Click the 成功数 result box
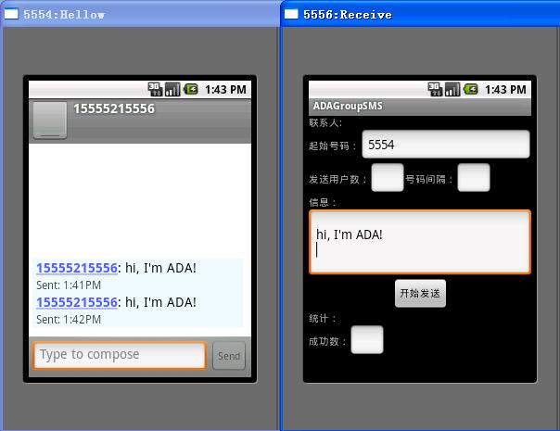 [367, 339]
